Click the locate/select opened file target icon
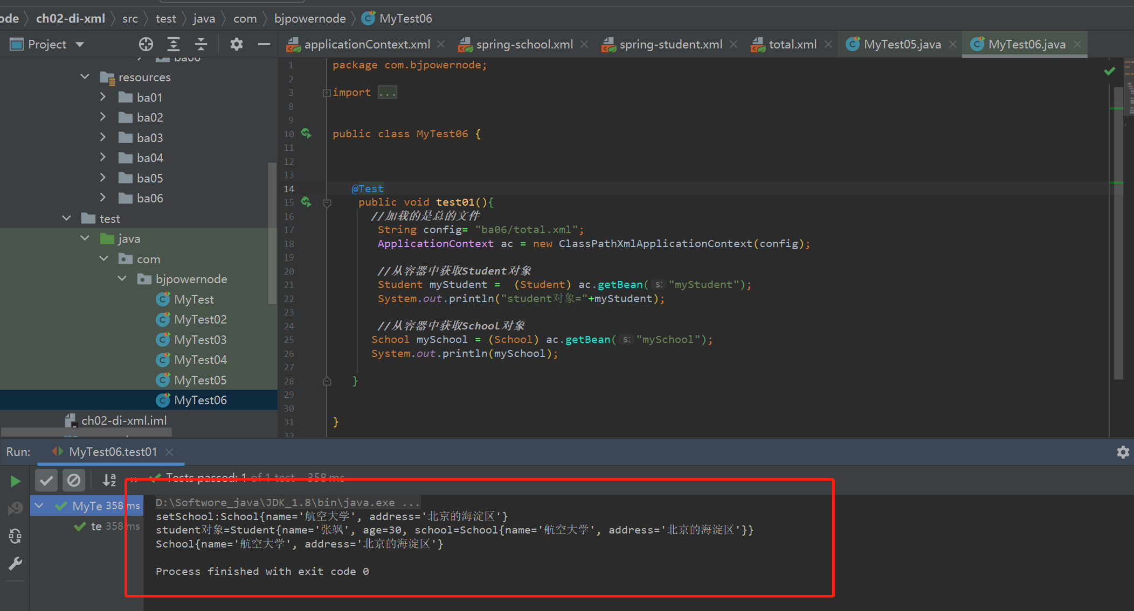The width and height of the screenshot is (1134, 611). point(146,44)
